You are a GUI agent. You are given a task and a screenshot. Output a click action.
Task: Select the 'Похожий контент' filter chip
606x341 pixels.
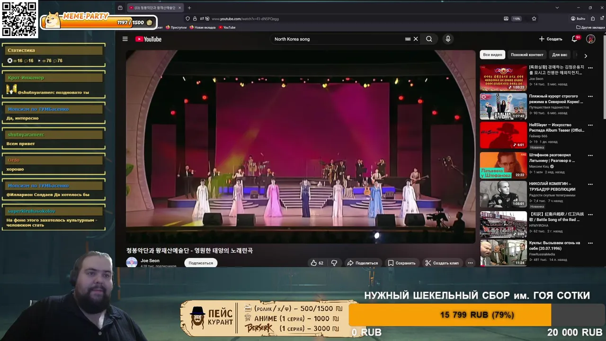tap(527, 54)
